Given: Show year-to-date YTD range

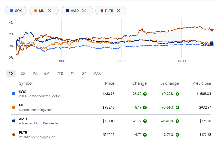Looking at the screenshot, I should point(60,74).
